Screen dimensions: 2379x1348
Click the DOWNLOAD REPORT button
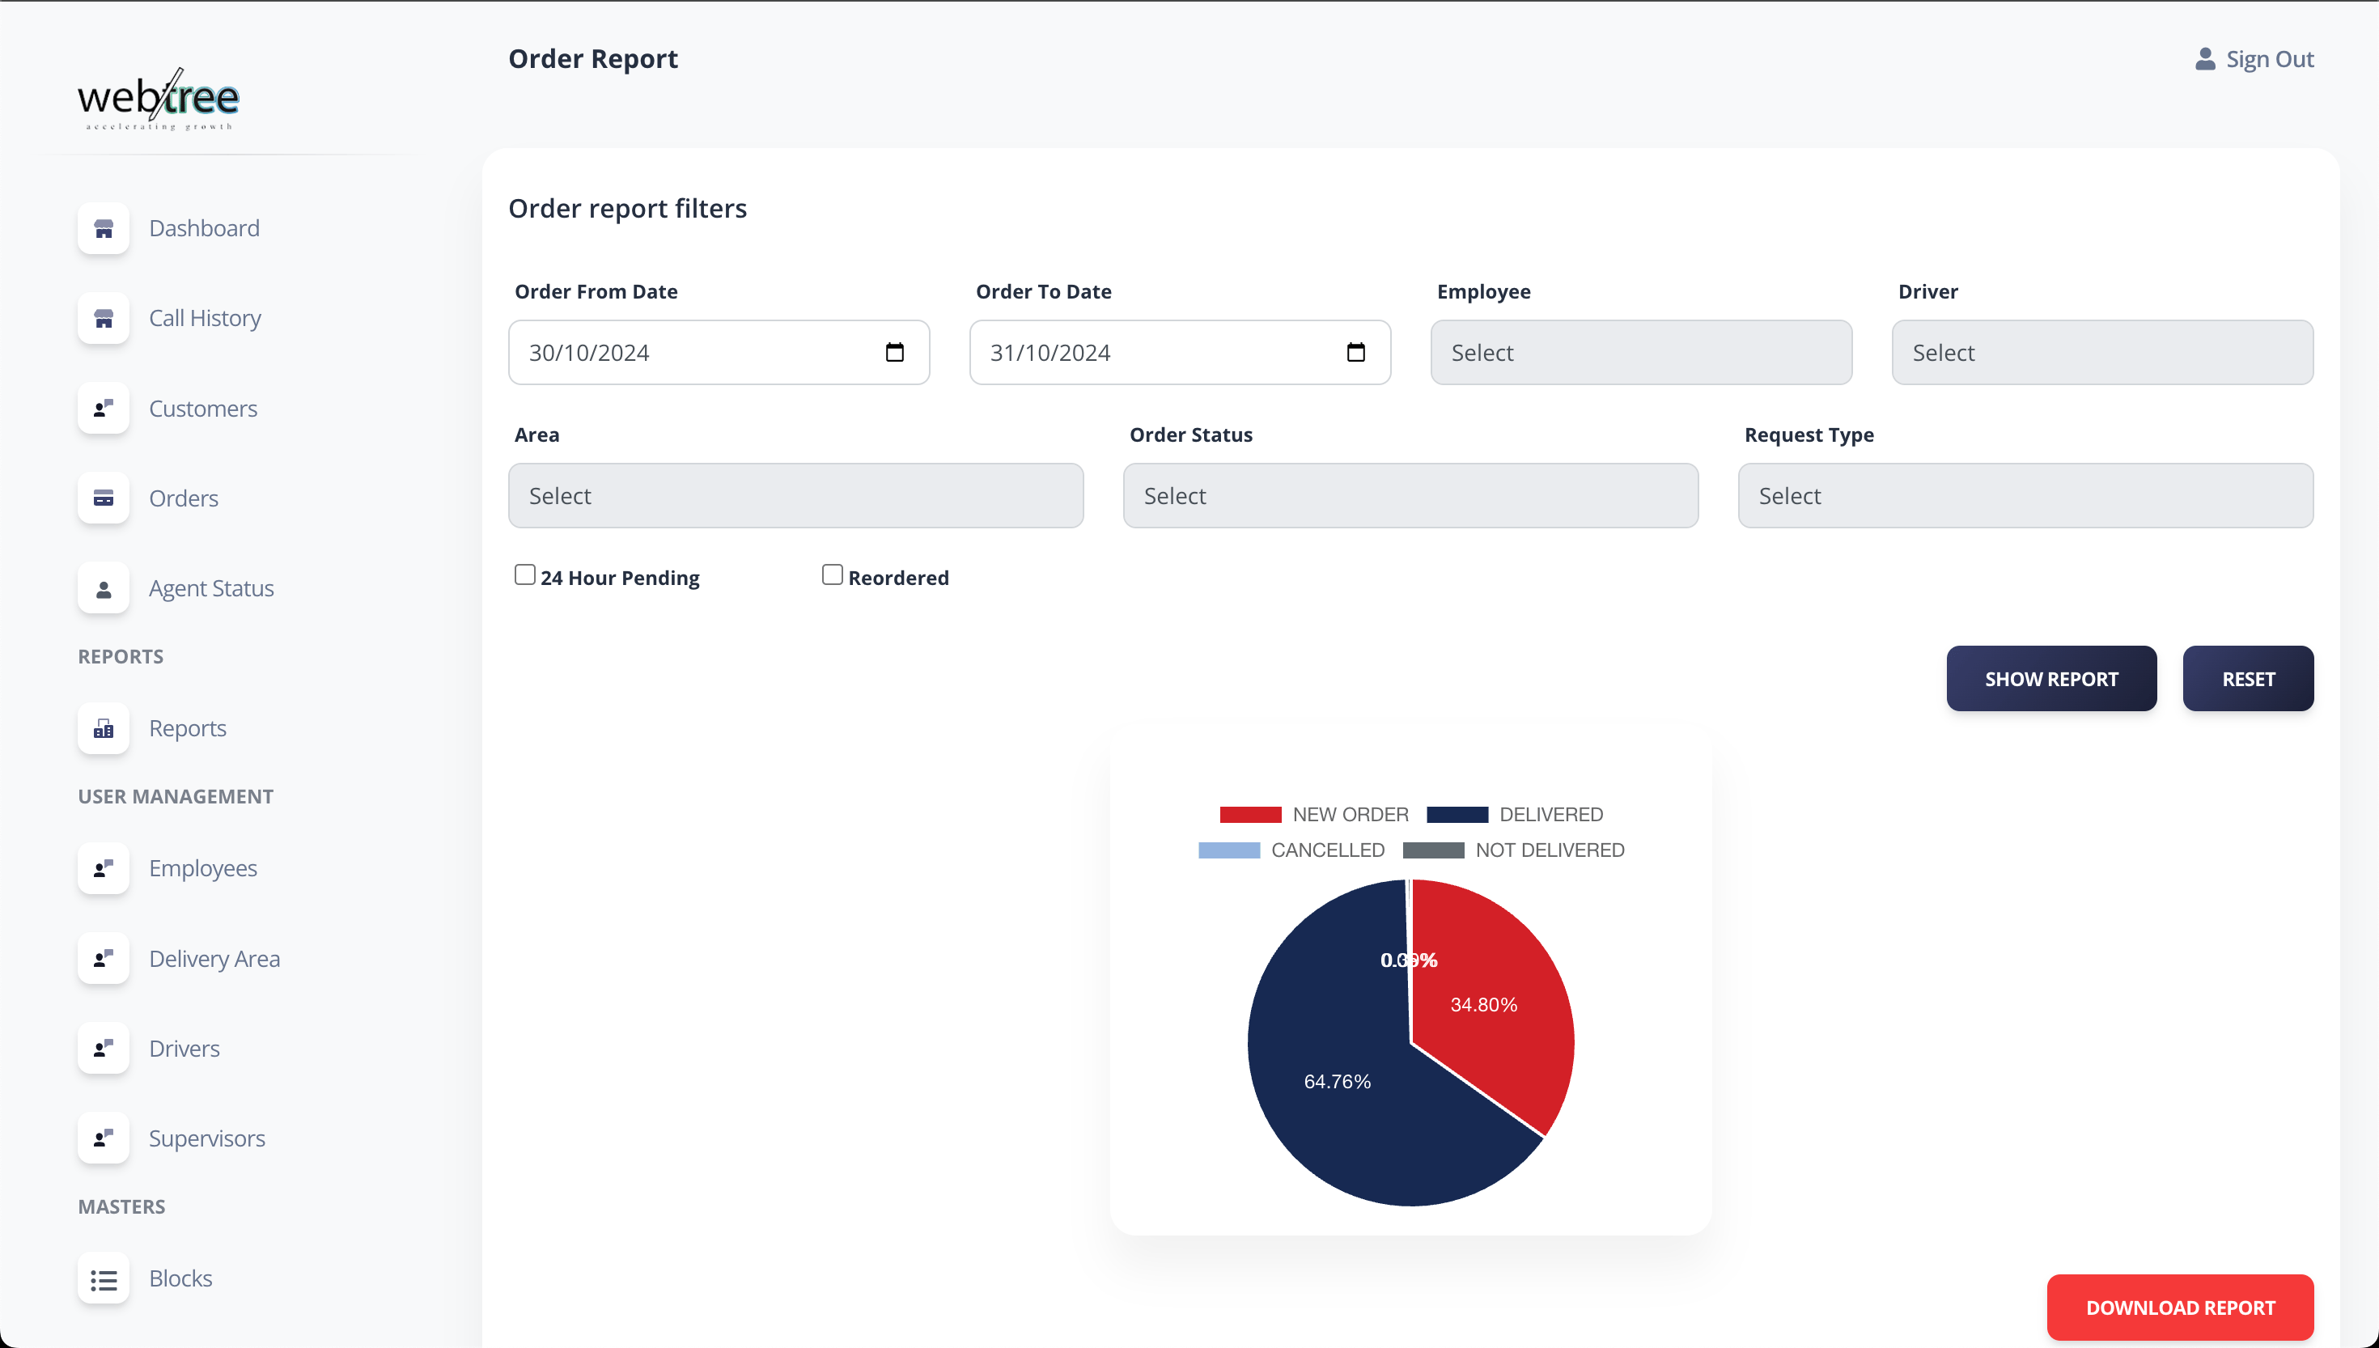point(2180,1308)
